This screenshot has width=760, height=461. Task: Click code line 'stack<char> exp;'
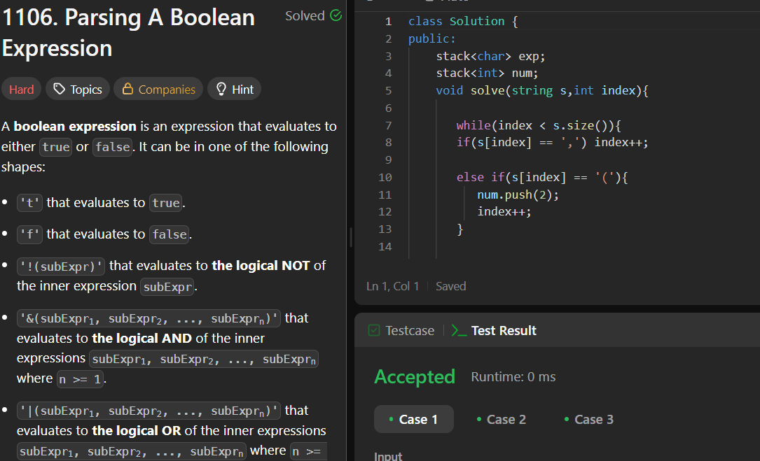pyautogui.click(x=490, y=56)
